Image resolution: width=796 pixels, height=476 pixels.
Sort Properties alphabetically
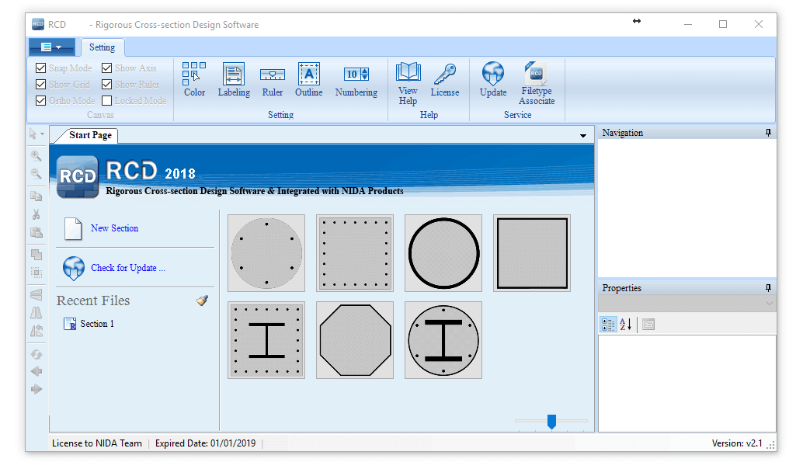coord(625,325)
